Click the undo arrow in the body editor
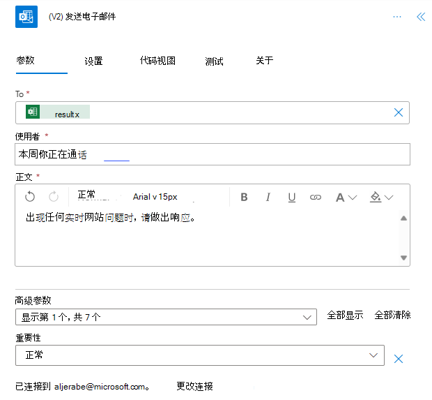 [x=30, y=197]
